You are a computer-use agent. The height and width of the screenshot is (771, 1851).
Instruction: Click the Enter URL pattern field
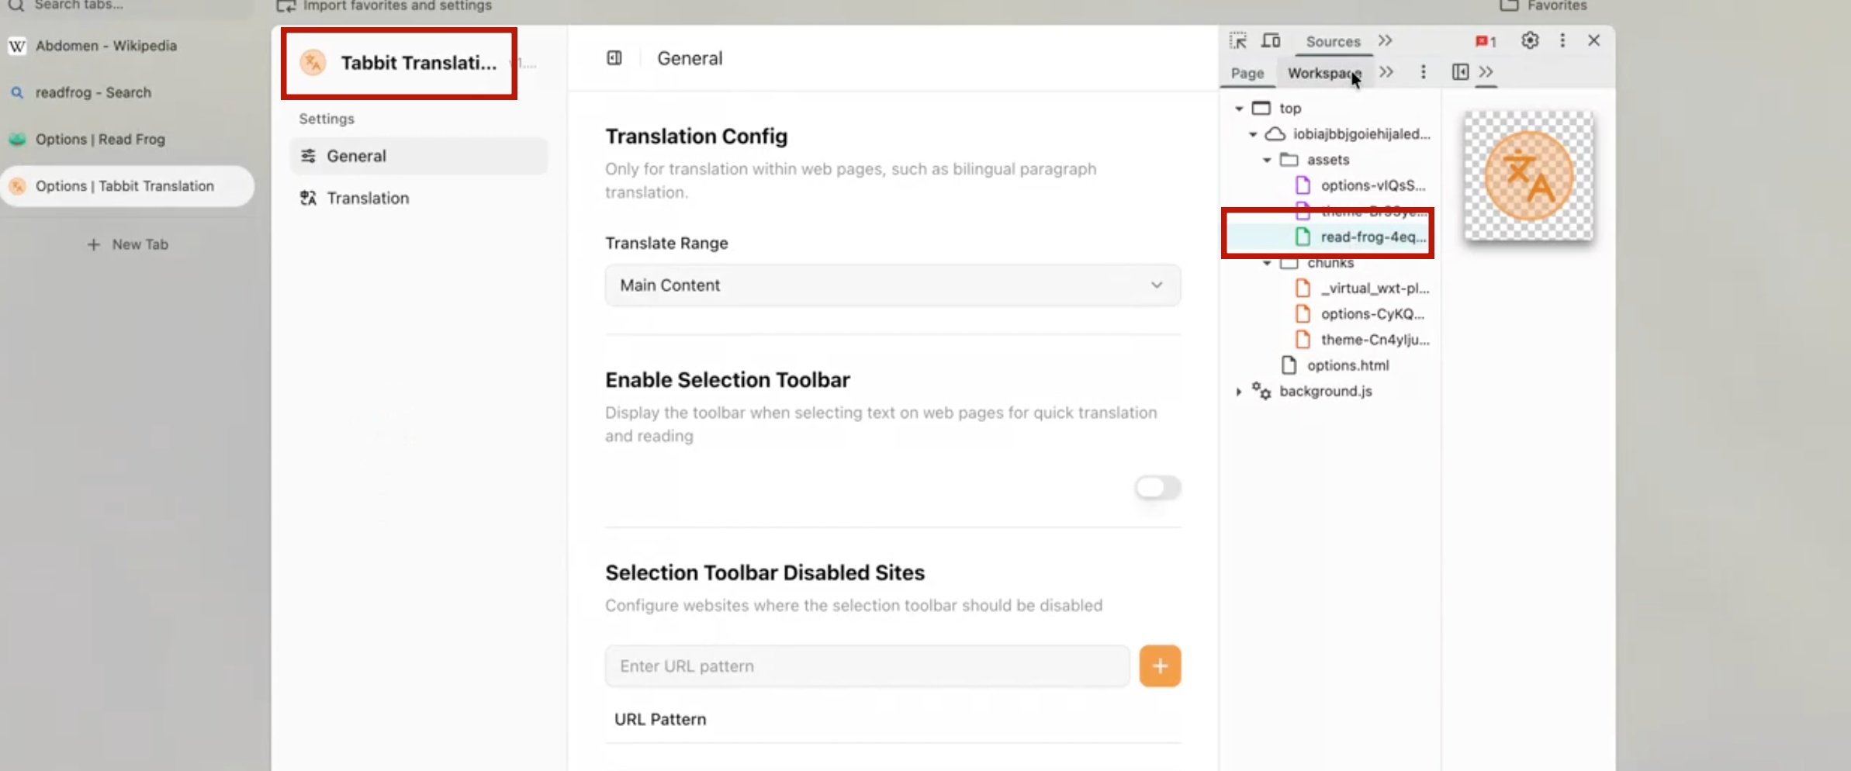(x=867, y=666)
